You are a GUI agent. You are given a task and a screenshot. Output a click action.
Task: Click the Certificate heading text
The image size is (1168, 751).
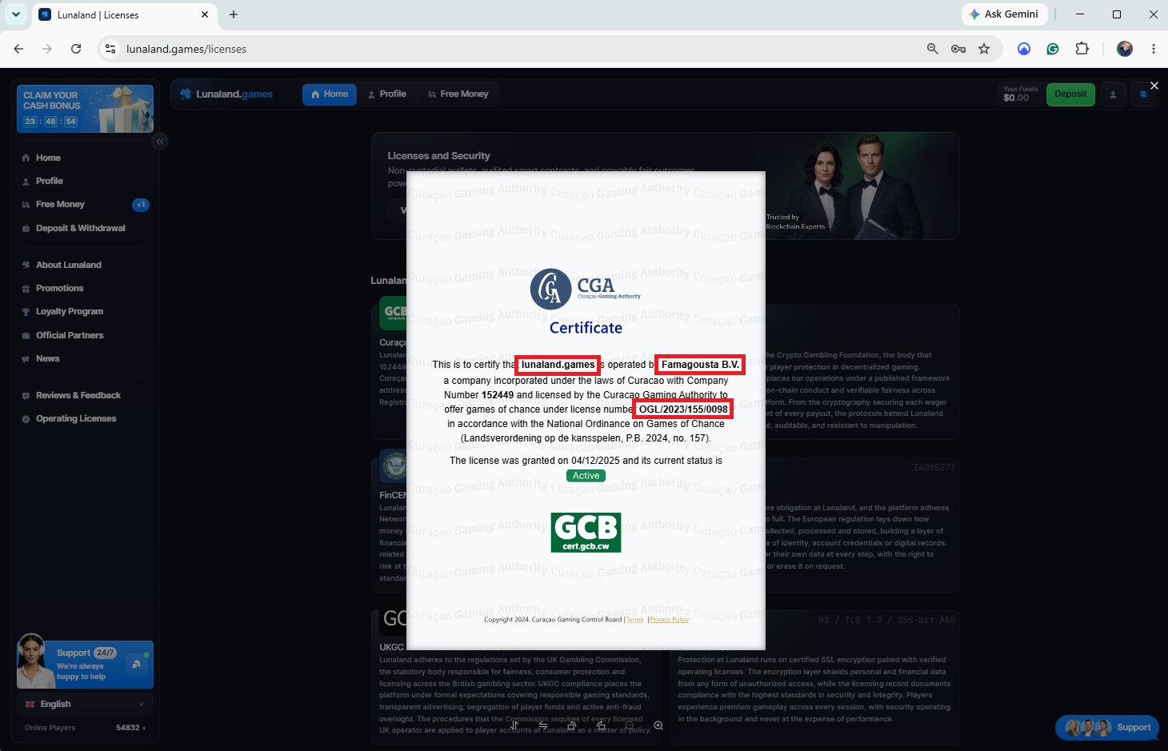(586, 328)
